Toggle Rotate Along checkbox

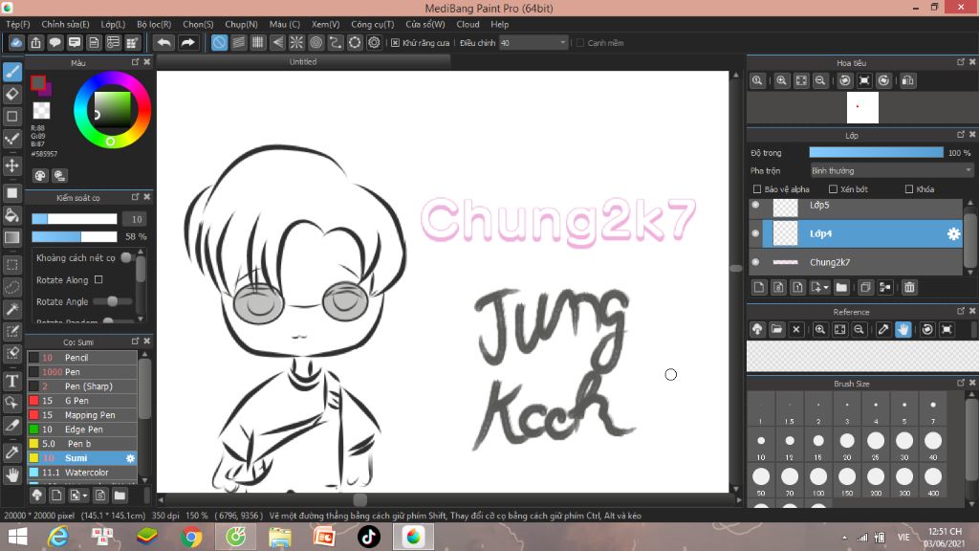[x=98, y=280]
